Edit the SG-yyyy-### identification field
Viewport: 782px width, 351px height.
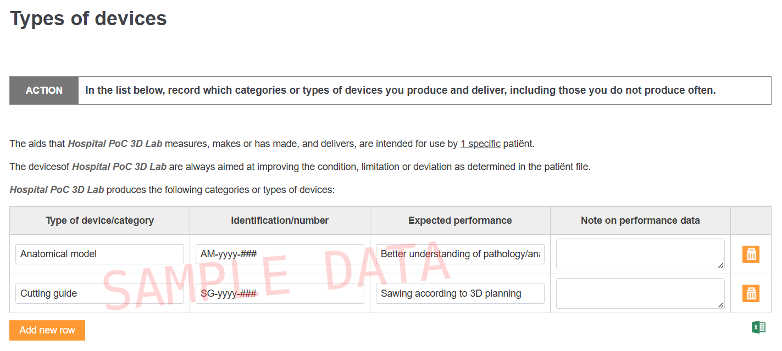pyautogui.click(x=280, y=293)
